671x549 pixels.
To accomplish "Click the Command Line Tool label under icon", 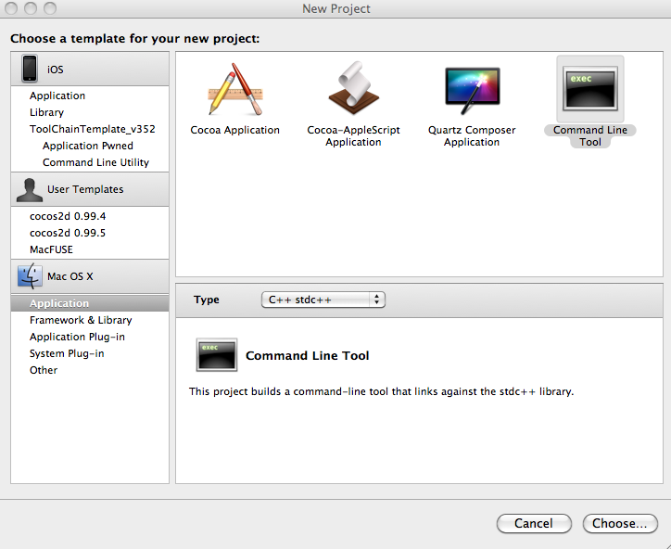I will tap(590, 135).
